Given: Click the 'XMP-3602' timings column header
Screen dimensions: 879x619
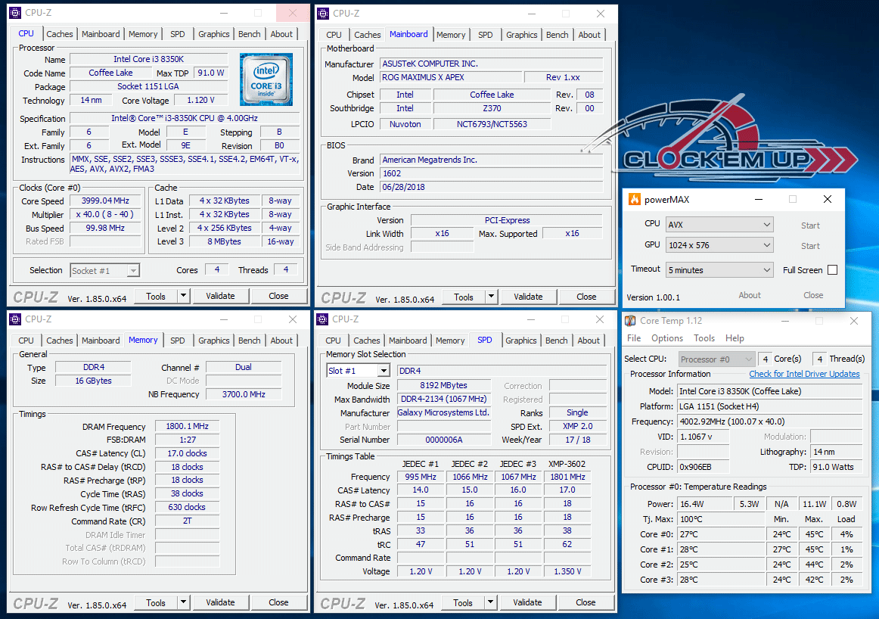Looking at the screenshot, I should tap(567, 464).
